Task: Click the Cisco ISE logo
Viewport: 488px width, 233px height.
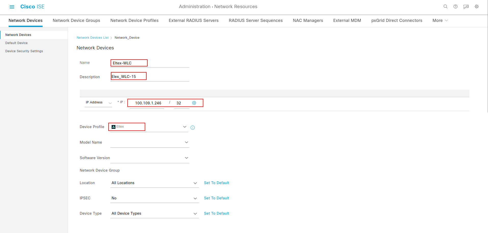Action: pyautogui.click(x=32, y=7)
